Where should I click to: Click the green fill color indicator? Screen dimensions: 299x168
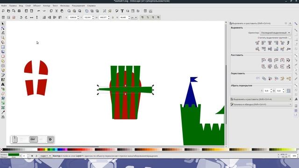[14, 154]
